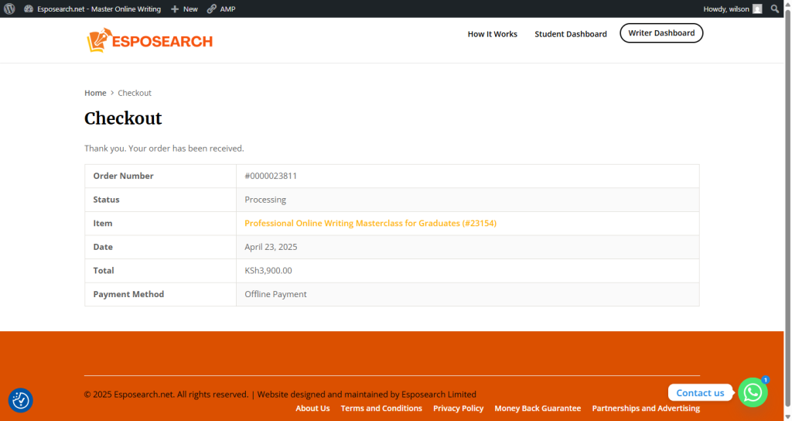Click the Total label cell
Image resolution: width=792 pixels, height=421 pixels.
(x=161, y=270)
